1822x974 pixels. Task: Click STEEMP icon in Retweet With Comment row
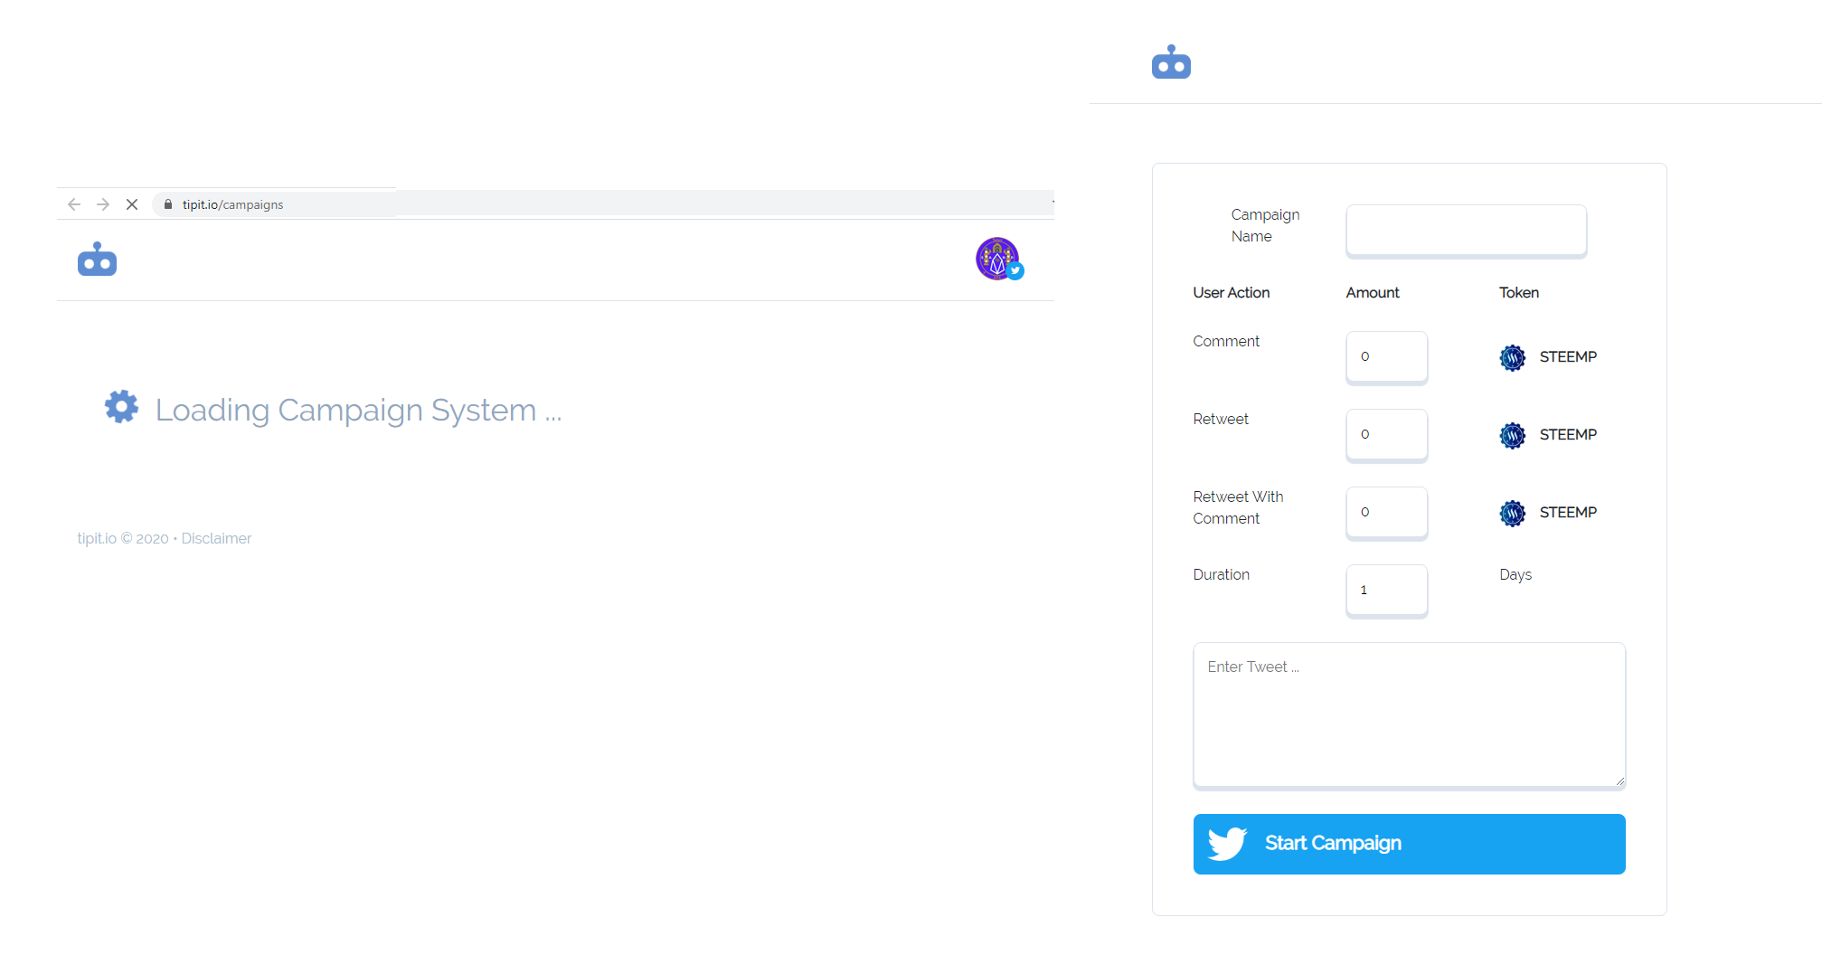(x=1512, y=513)
